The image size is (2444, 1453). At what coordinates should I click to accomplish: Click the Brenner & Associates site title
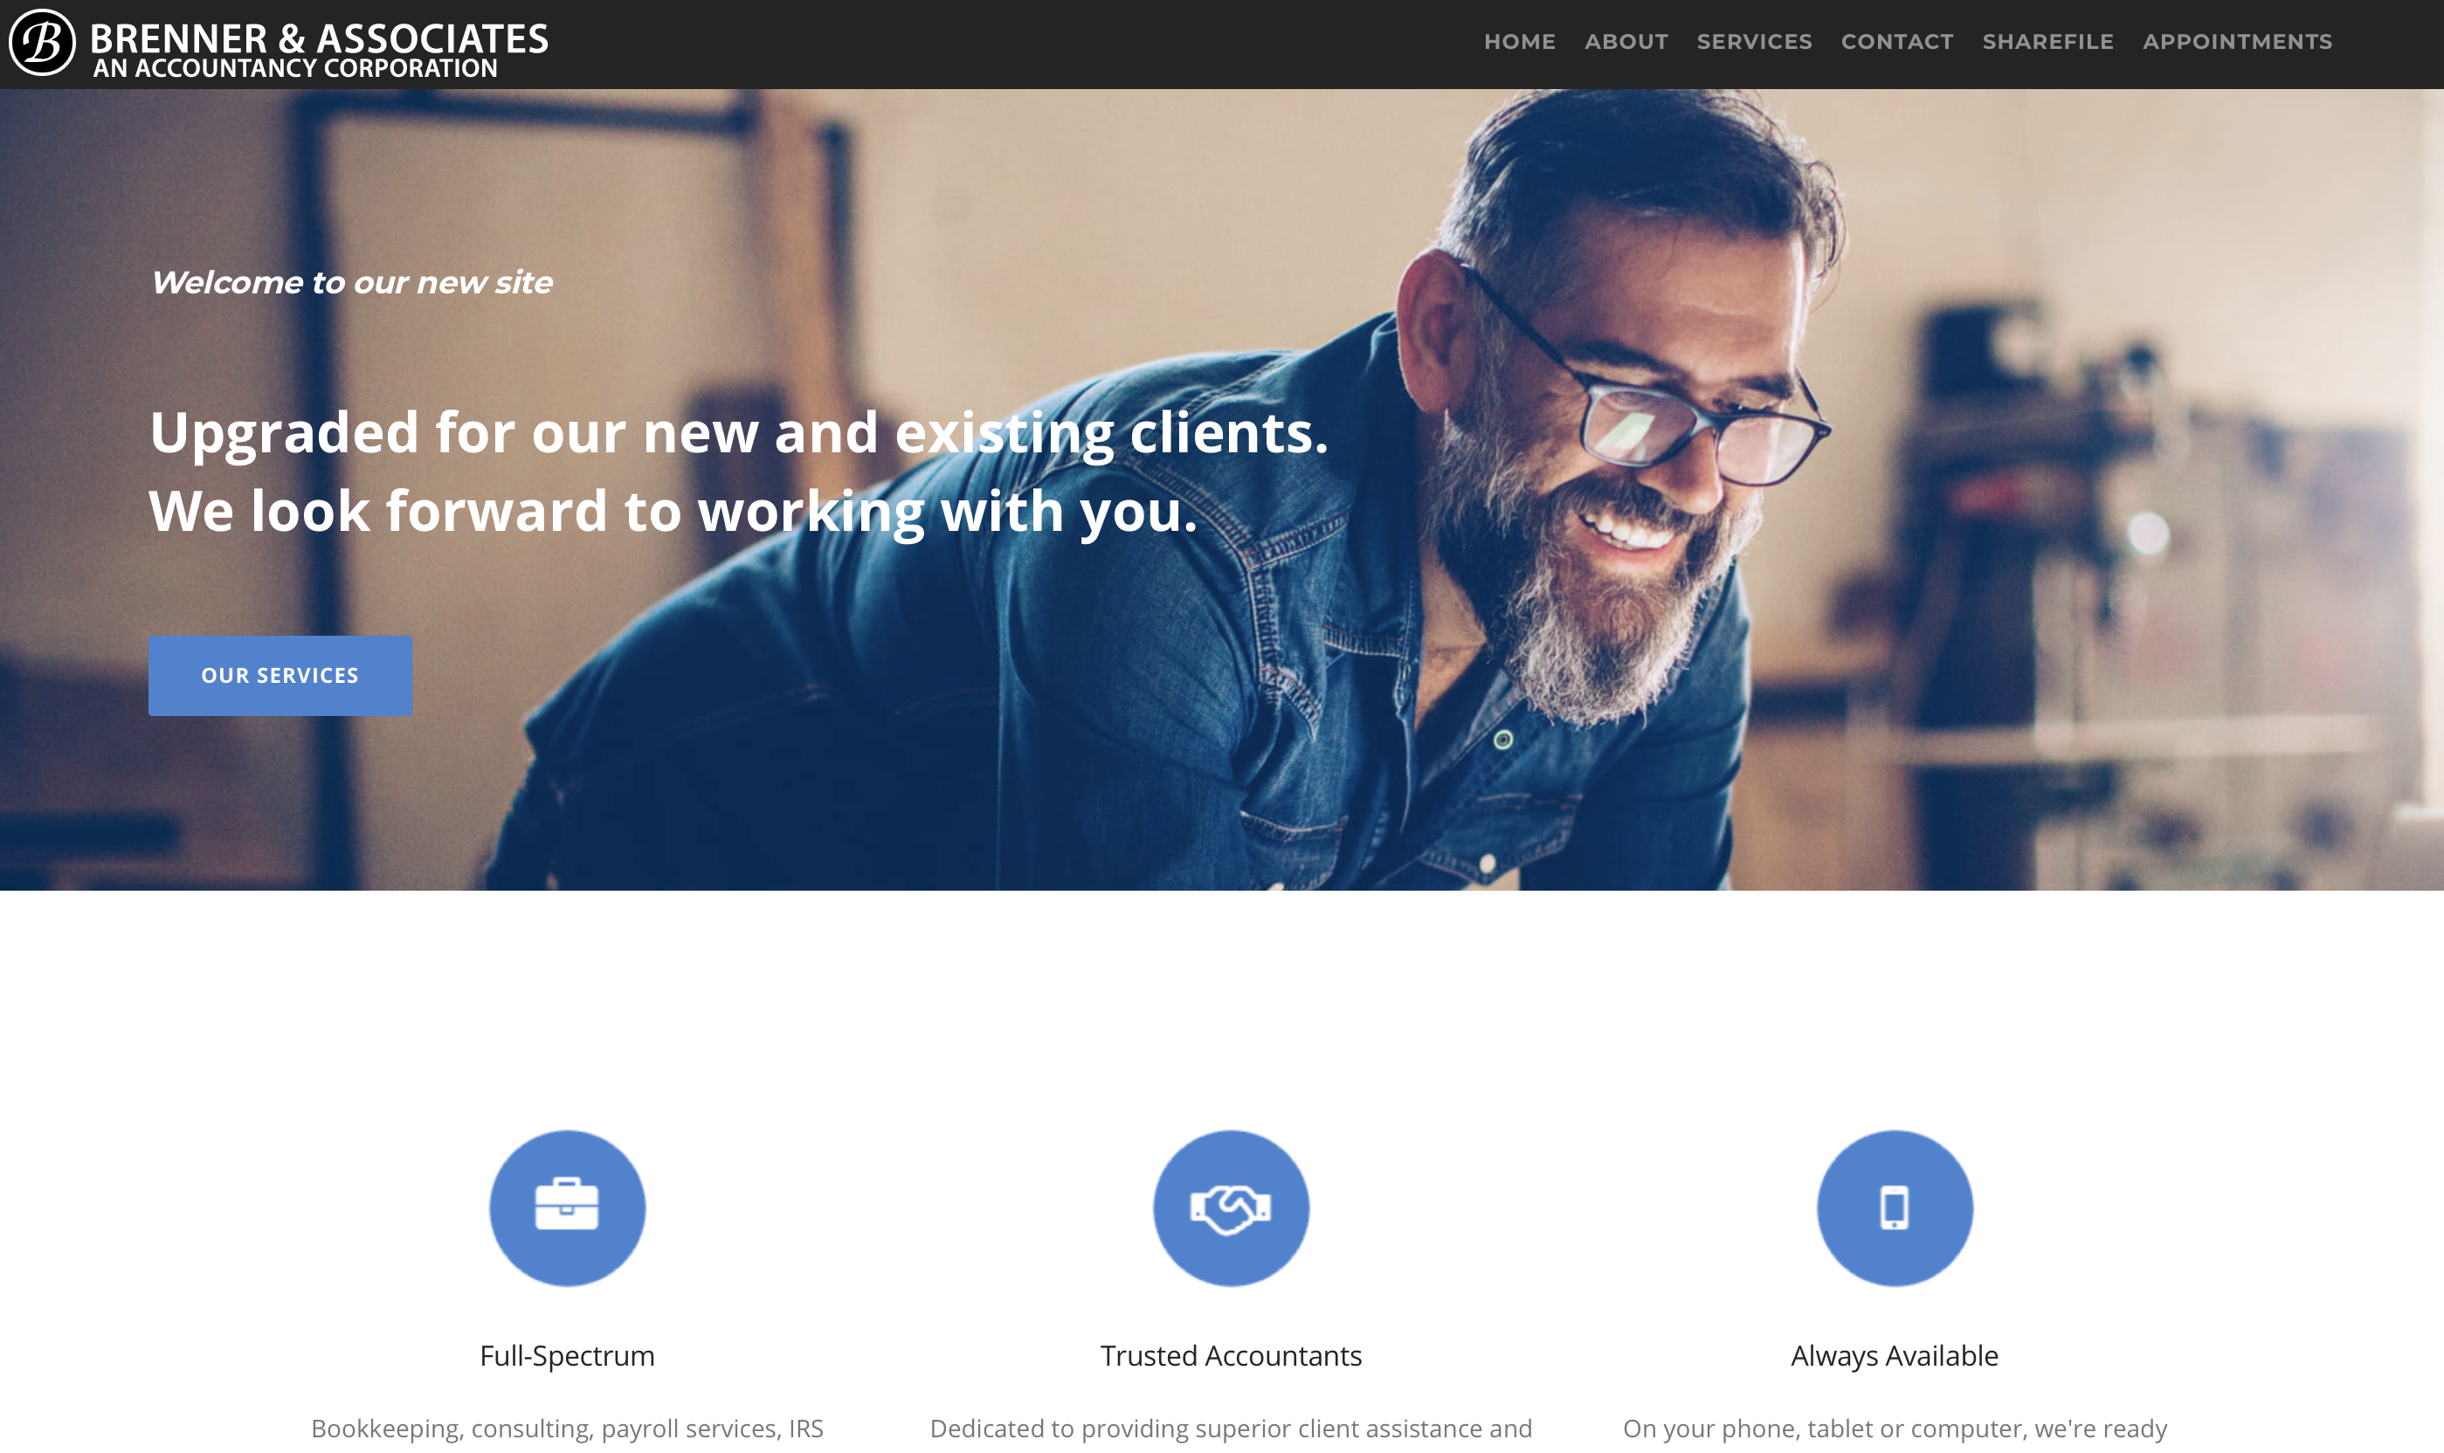(x=319, y=38)
